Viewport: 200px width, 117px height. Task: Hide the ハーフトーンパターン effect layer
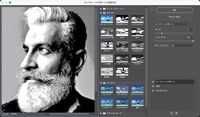(153, 81)
